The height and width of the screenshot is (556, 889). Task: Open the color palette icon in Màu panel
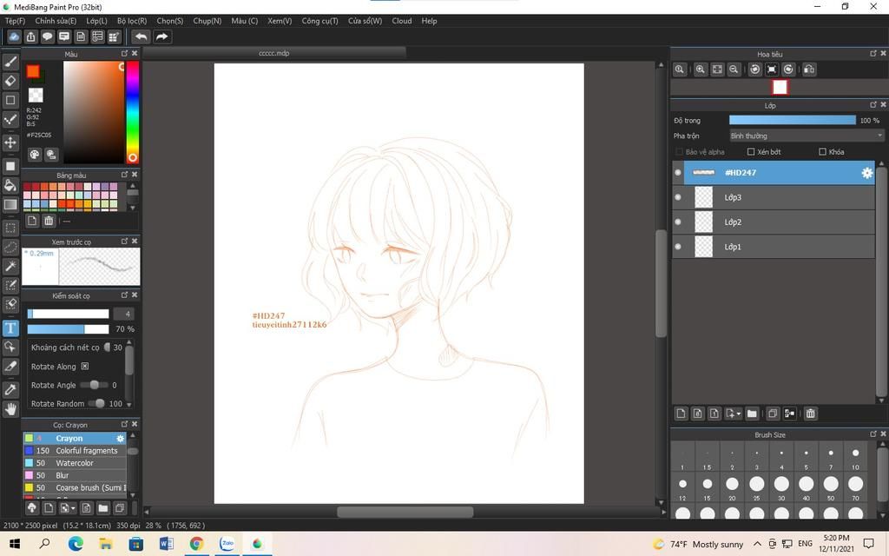pos(35,155)
